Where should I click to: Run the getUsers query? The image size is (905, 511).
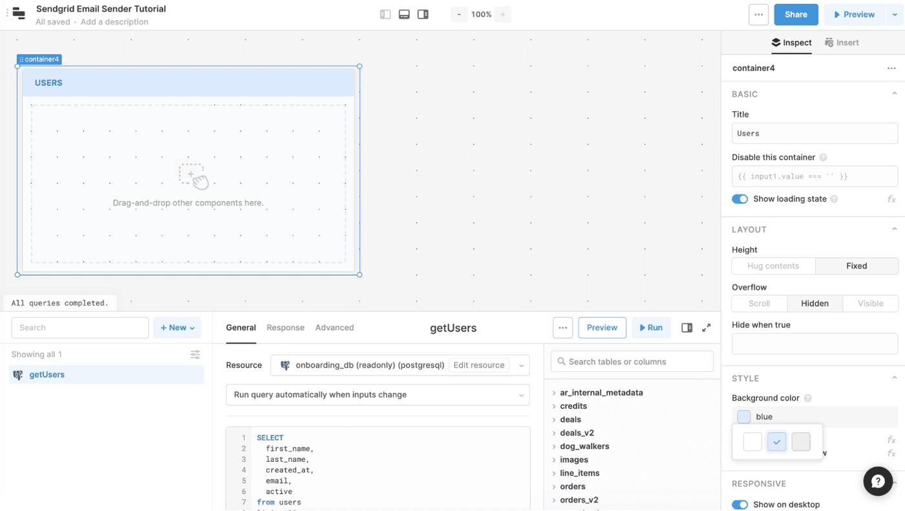(x=651, y=328)
